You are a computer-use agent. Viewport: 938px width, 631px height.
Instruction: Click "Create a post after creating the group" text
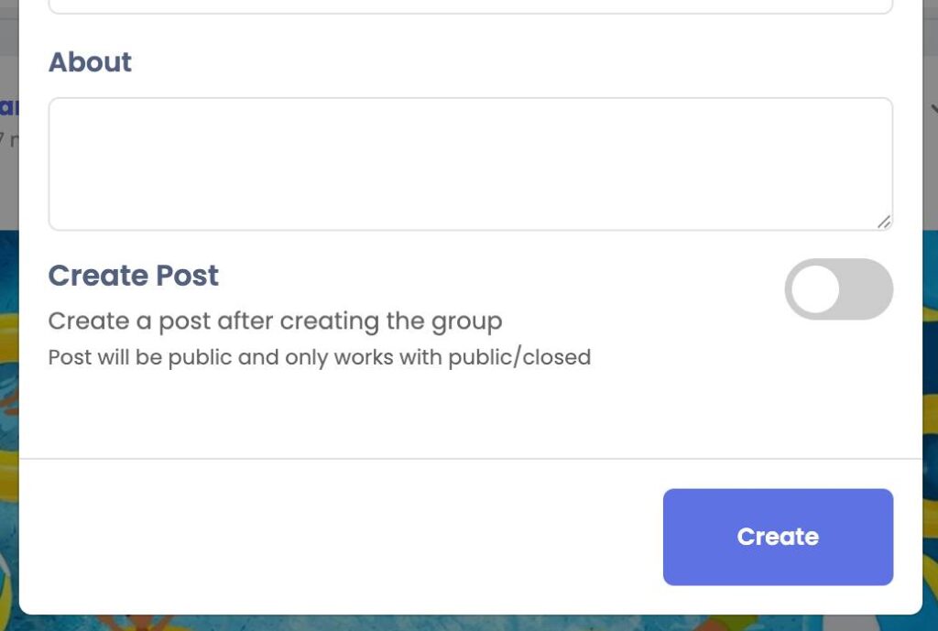tap(275, 321)
